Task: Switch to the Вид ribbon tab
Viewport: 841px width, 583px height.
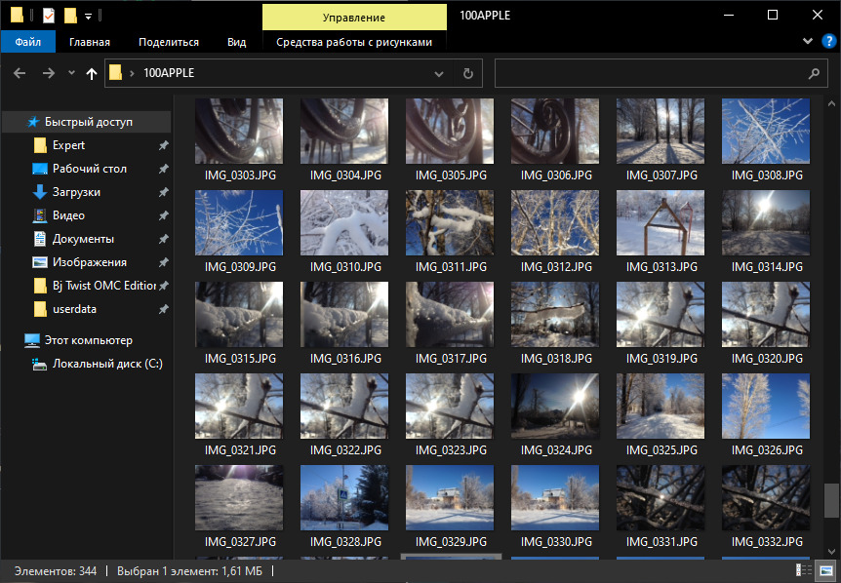Action: click(x=236, y=42)
